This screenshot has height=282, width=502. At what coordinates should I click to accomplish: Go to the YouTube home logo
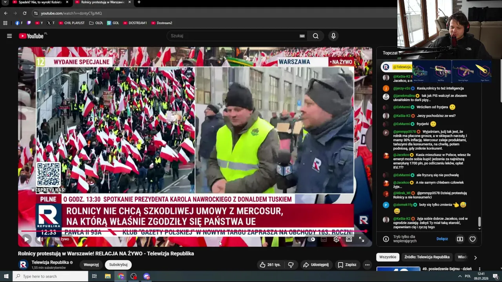[31, 36]
